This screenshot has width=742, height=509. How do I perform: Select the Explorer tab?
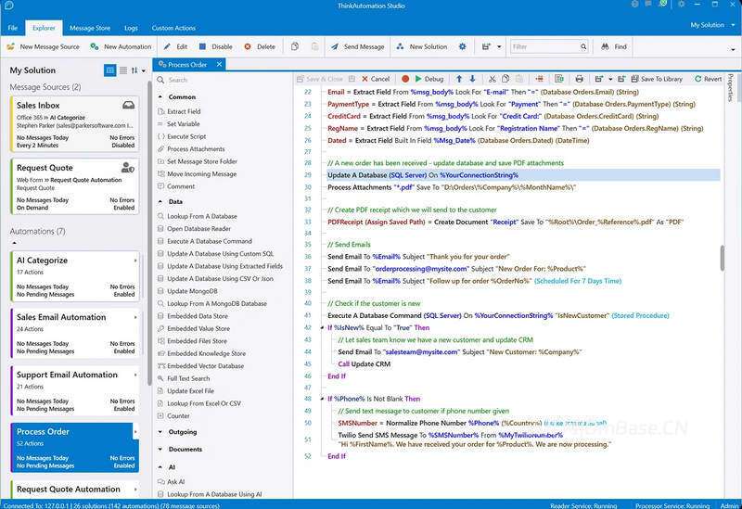tap(44, 28)
